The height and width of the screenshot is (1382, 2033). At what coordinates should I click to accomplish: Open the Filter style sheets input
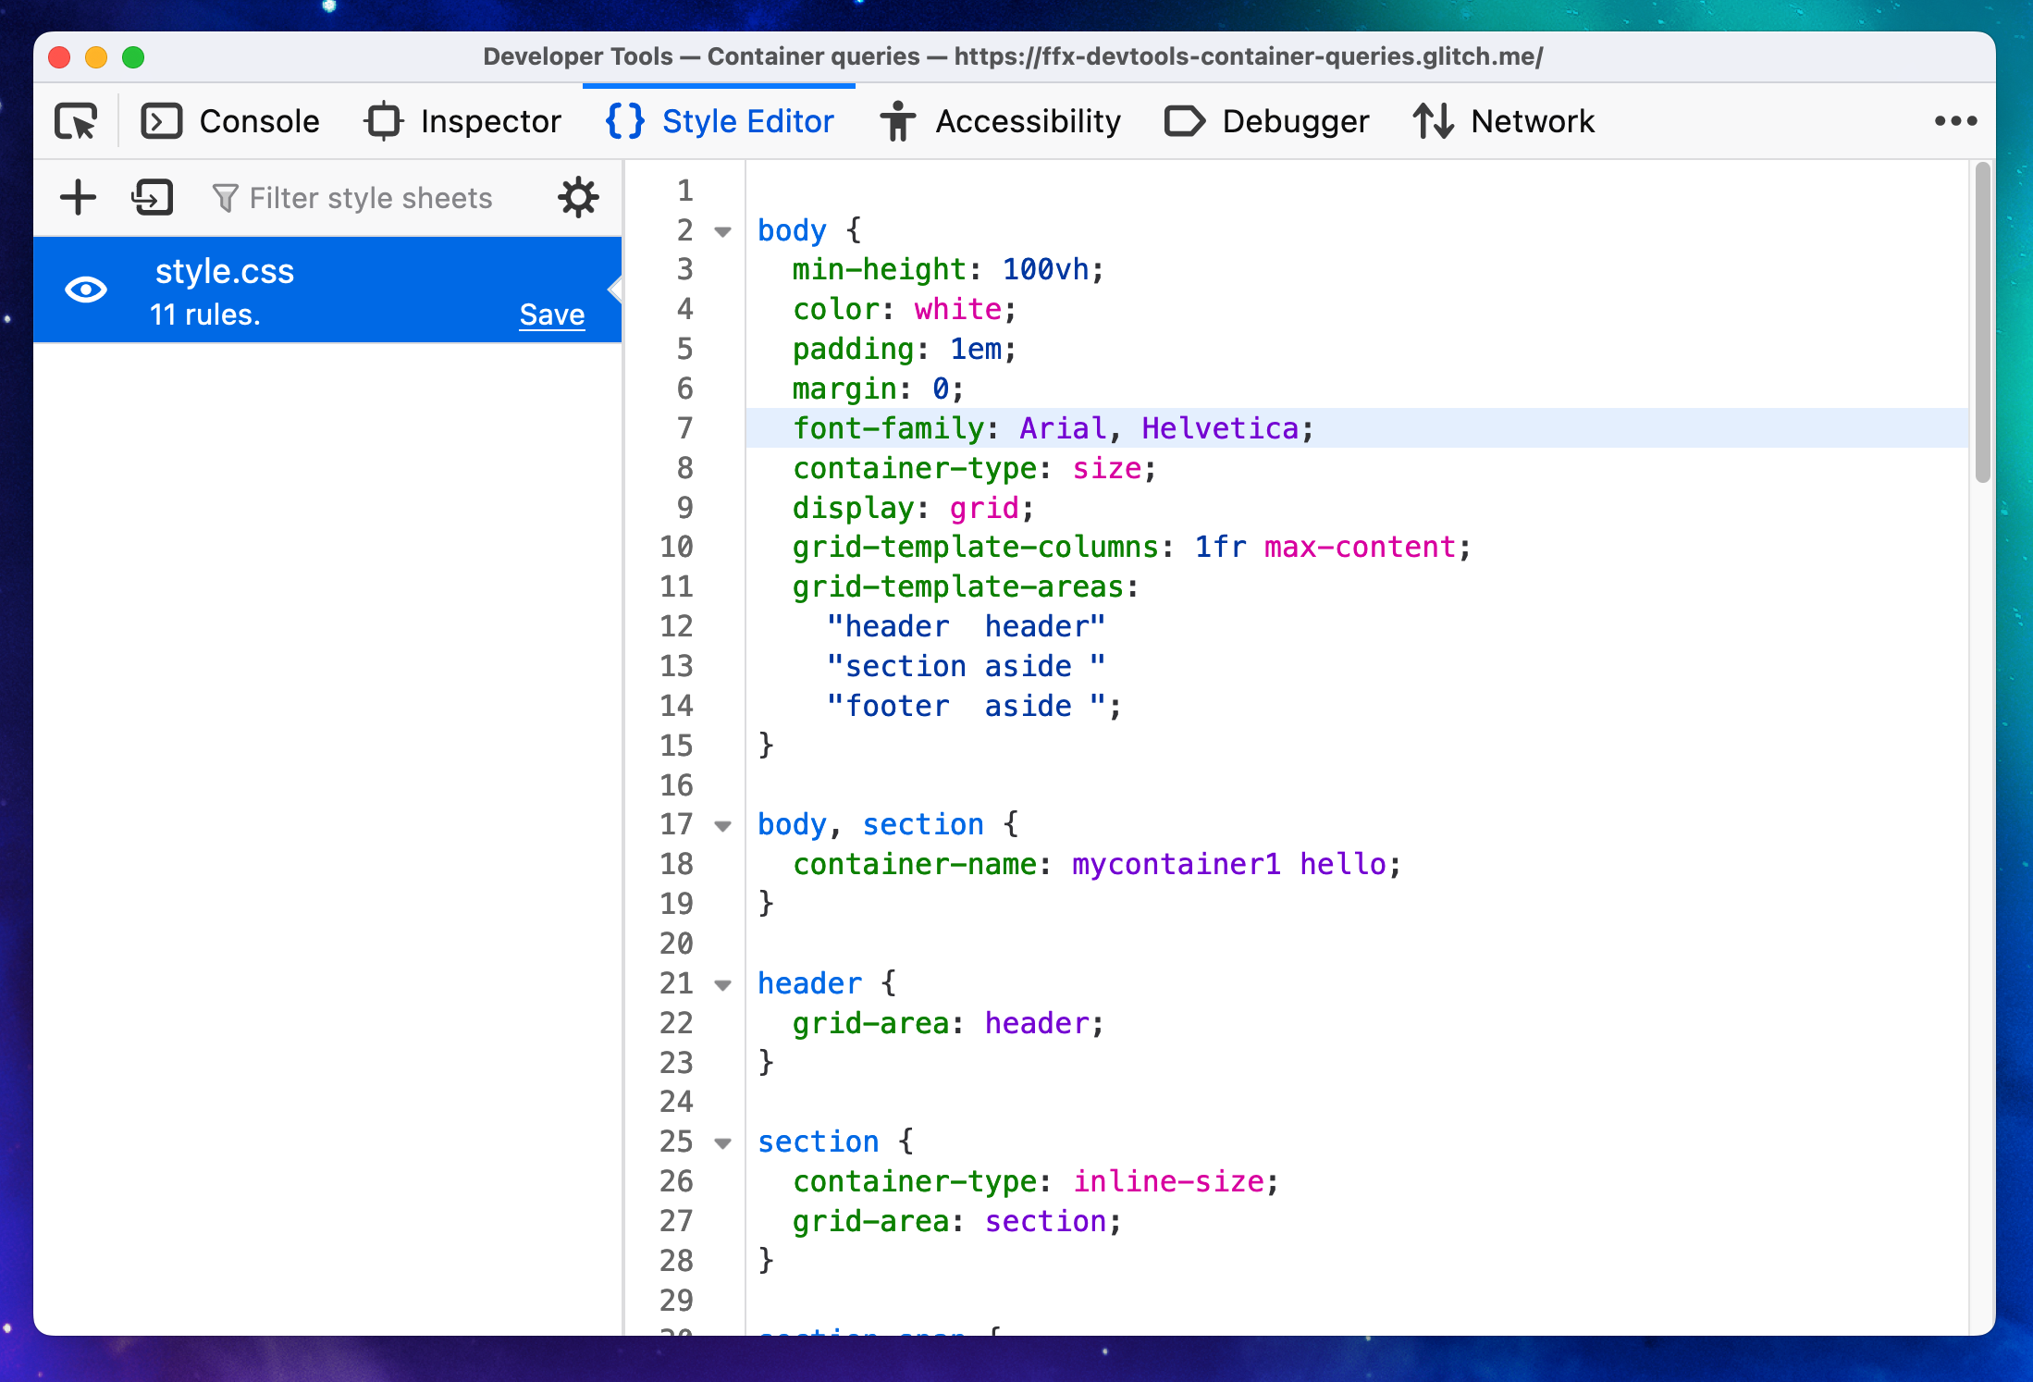351,197
